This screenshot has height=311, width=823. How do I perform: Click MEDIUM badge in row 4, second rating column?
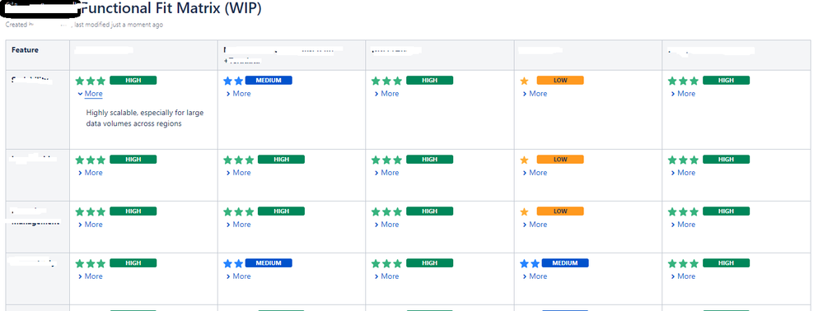[269, 263]
